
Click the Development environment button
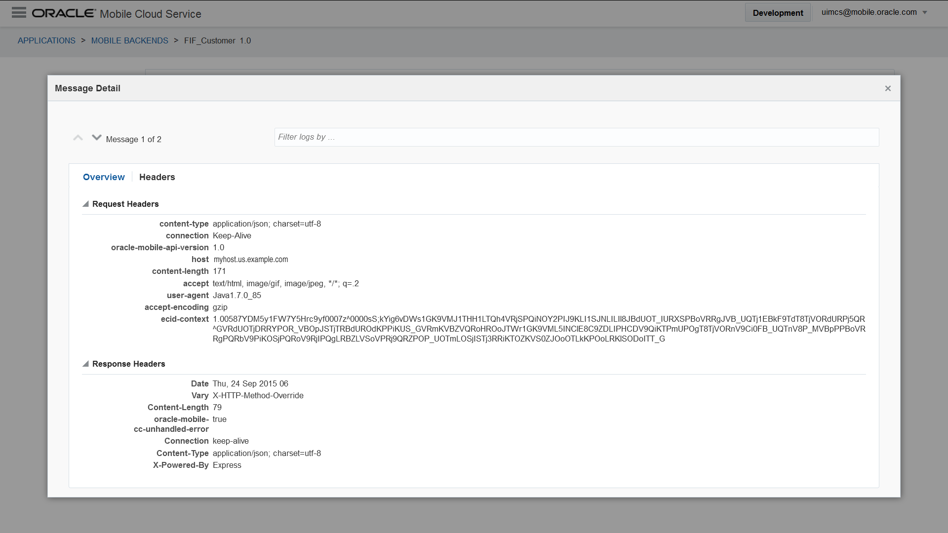coord(778,13)
